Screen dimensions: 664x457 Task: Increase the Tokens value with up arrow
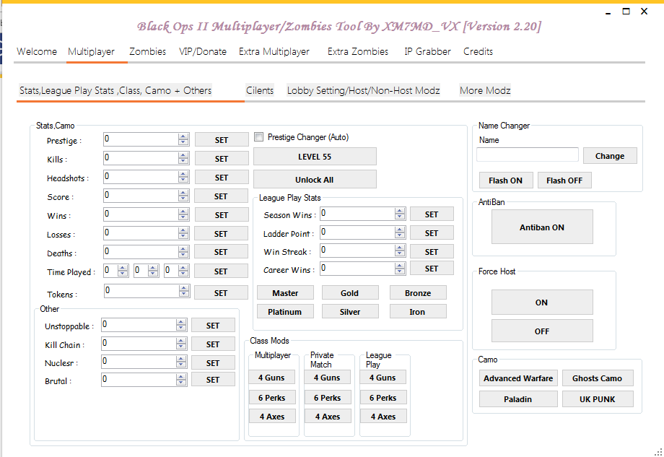click(x=184, y=287)
